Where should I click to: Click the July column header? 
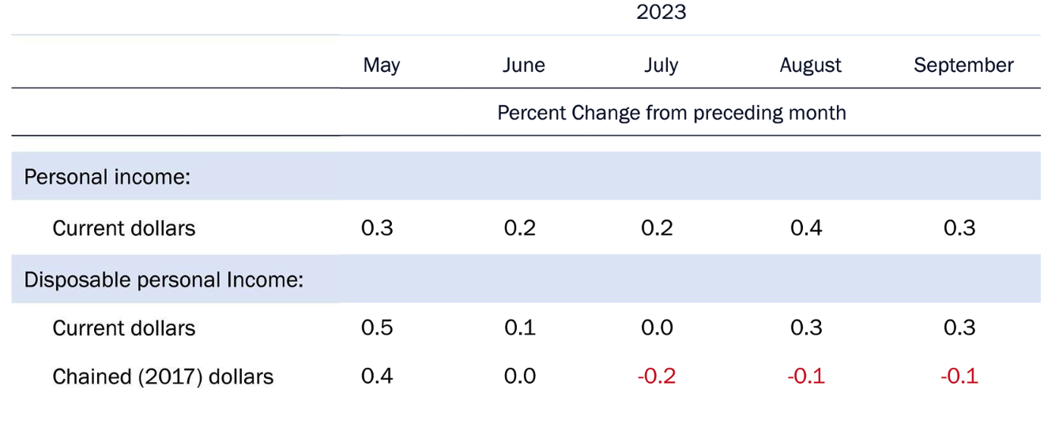661,66
